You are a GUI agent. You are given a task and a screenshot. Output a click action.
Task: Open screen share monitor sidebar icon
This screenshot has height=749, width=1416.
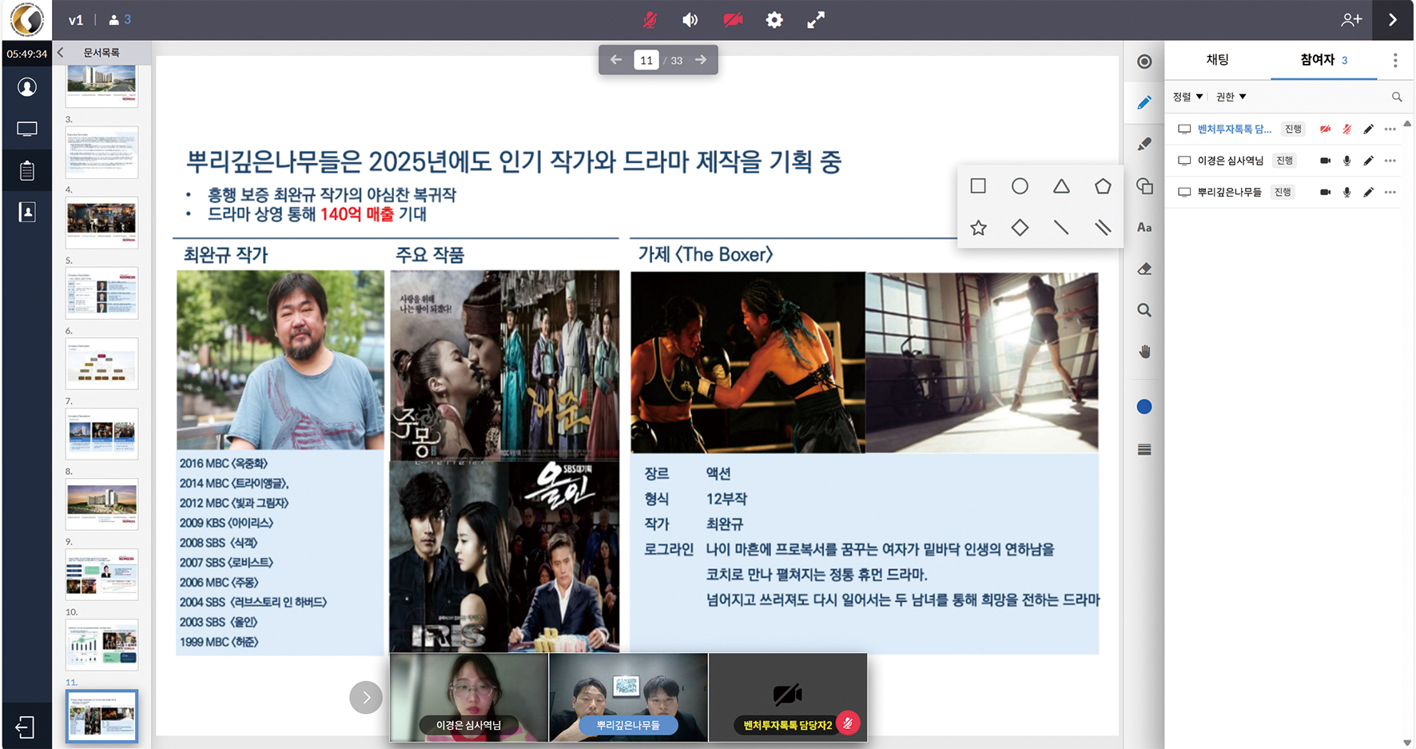[x=27, y=129]
